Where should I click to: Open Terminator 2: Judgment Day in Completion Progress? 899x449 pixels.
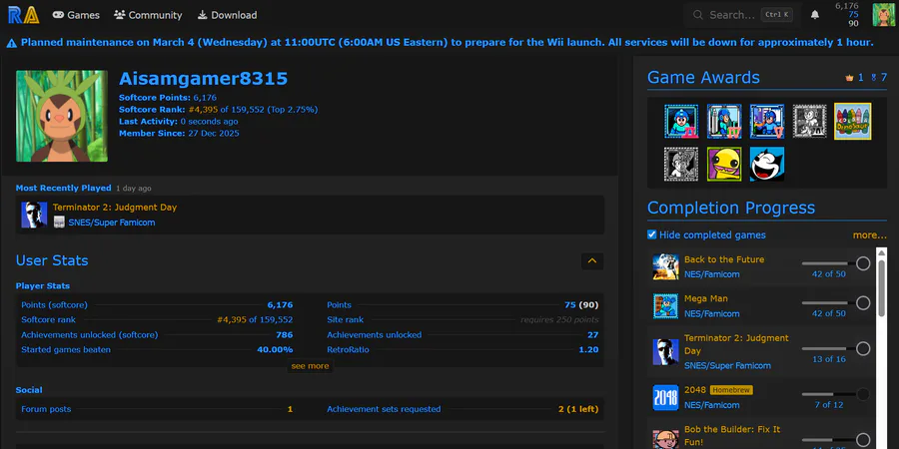[x=736, y=344]
